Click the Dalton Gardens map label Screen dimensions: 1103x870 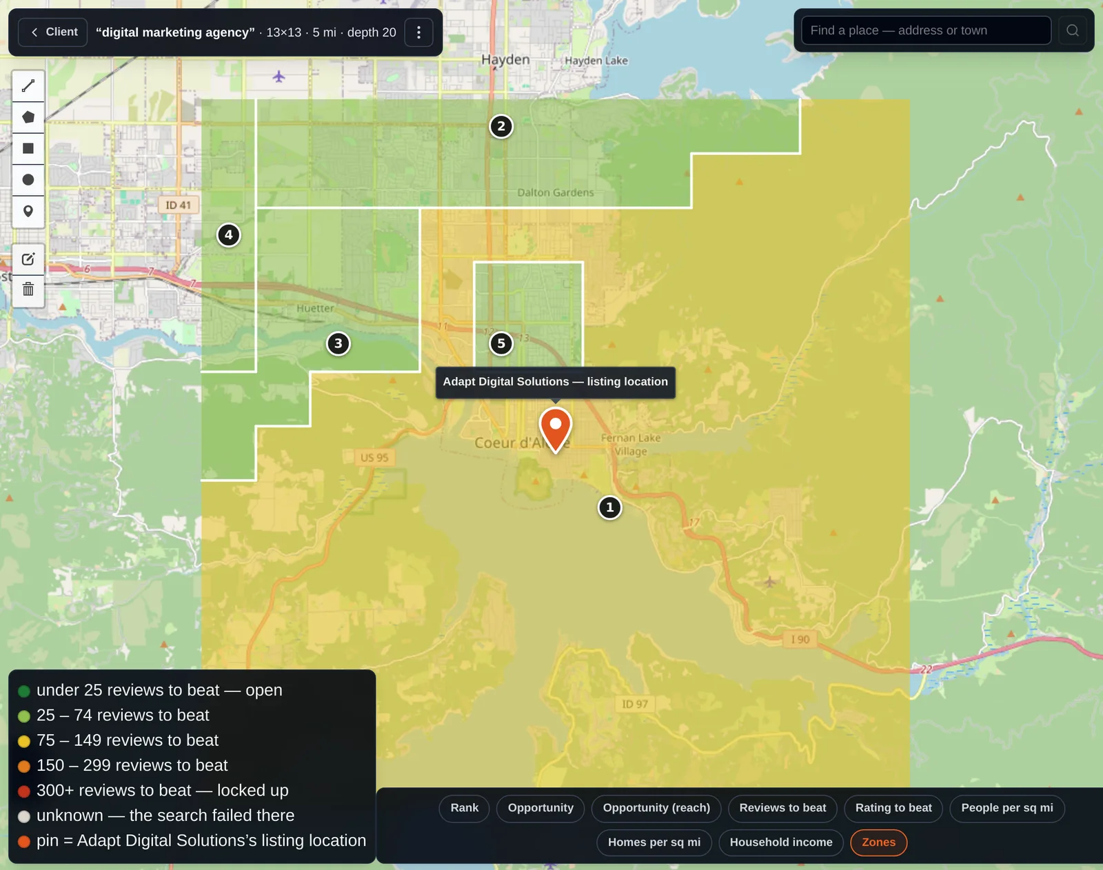[556, 192]
